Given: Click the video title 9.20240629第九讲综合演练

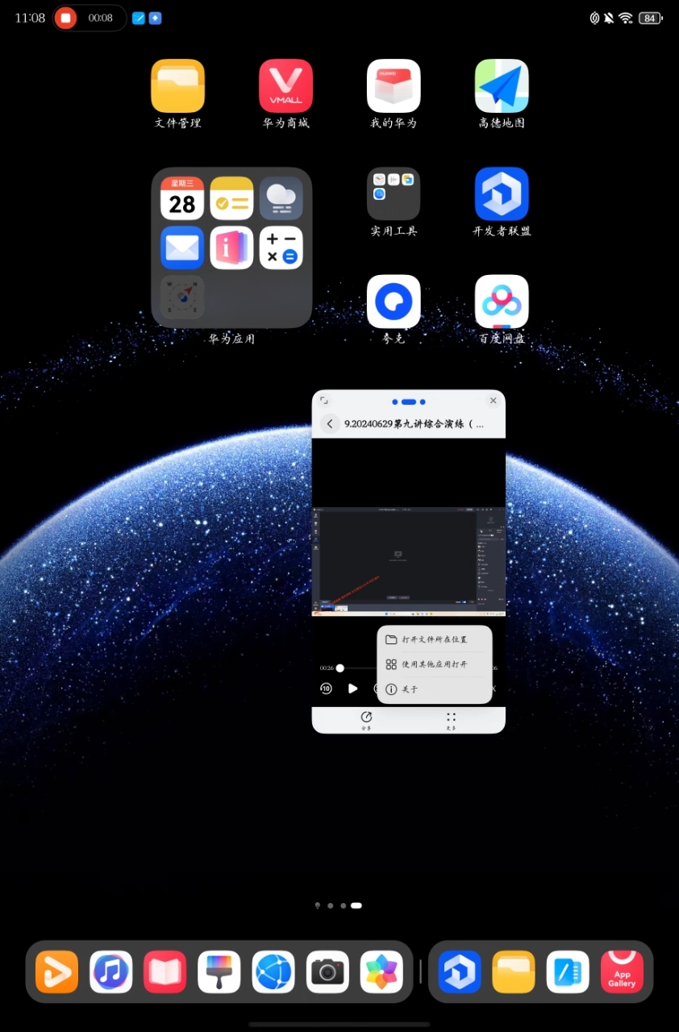Looking at the screenshot, I should (x=414, y=424).
